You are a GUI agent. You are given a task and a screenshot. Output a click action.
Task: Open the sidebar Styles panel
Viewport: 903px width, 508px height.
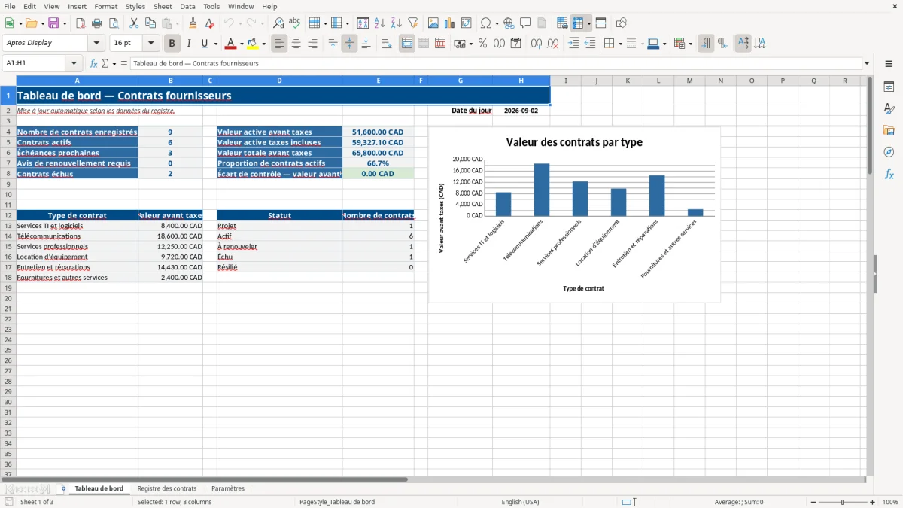click(x=889, y=108)
